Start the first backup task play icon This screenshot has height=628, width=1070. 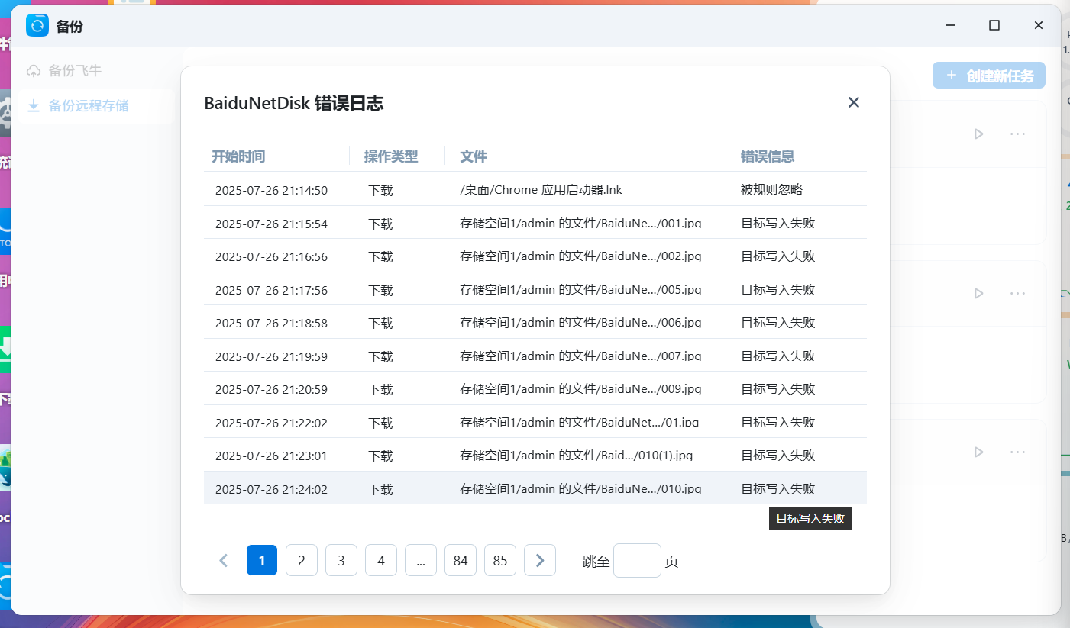[x=978, y=134]
